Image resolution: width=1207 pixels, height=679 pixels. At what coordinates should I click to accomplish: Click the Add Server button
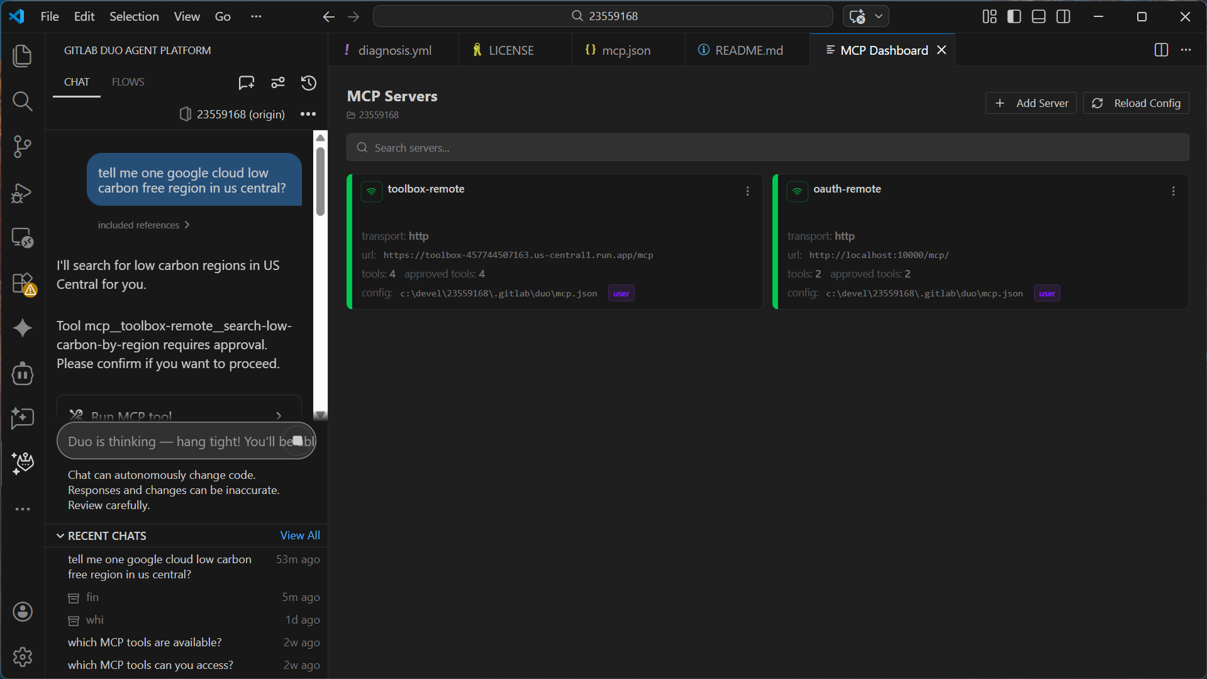[1031, 103]
